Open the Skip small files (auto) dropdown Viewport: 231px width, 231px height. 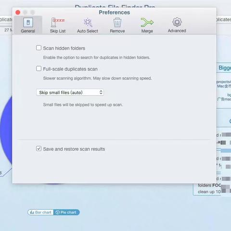pyautogui.click(x=70, y=92)
